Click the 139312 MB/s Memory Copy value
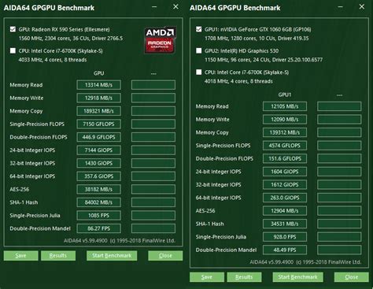 point(285,132)
